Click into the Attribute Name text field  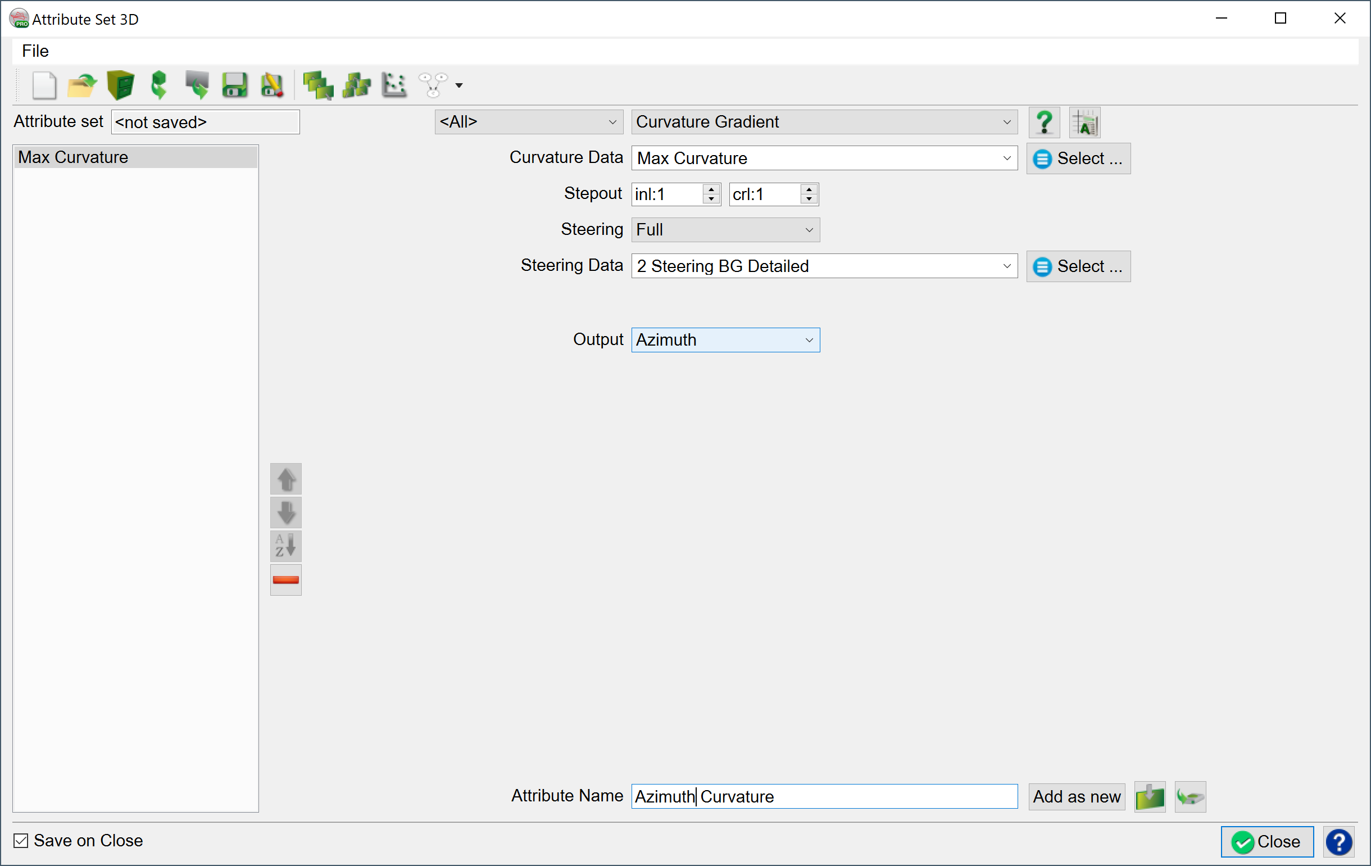[824, 796]
